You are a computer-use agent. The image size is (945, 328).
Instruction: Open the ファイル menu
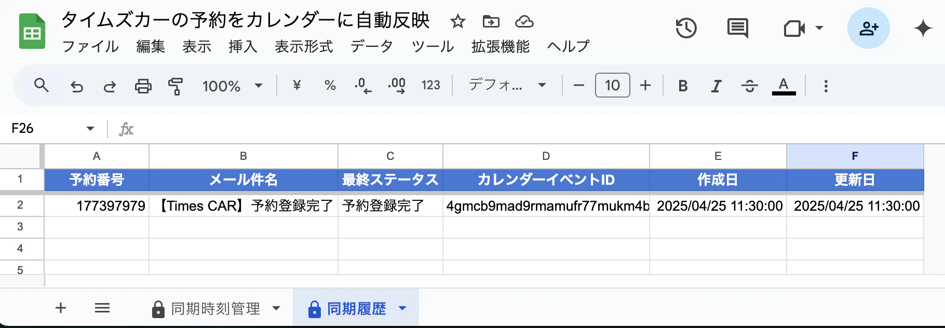point(90,46)
